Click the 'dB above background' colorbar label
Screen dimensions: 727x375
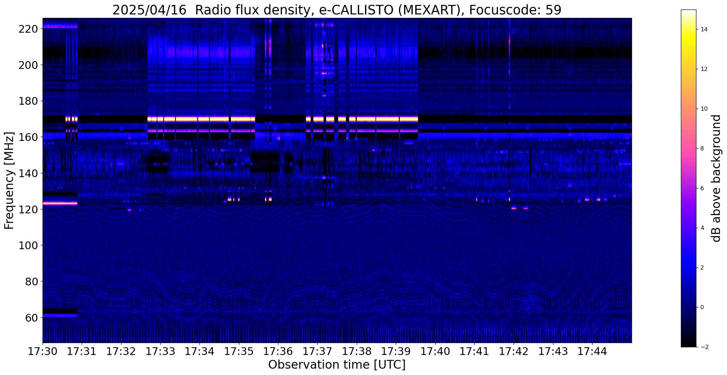point(716,178)
